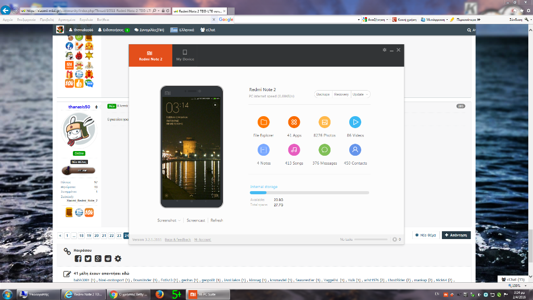Screen dimensions: 533x300
Task: Open the 41 Apps manager icon
Action: [294, 122]
